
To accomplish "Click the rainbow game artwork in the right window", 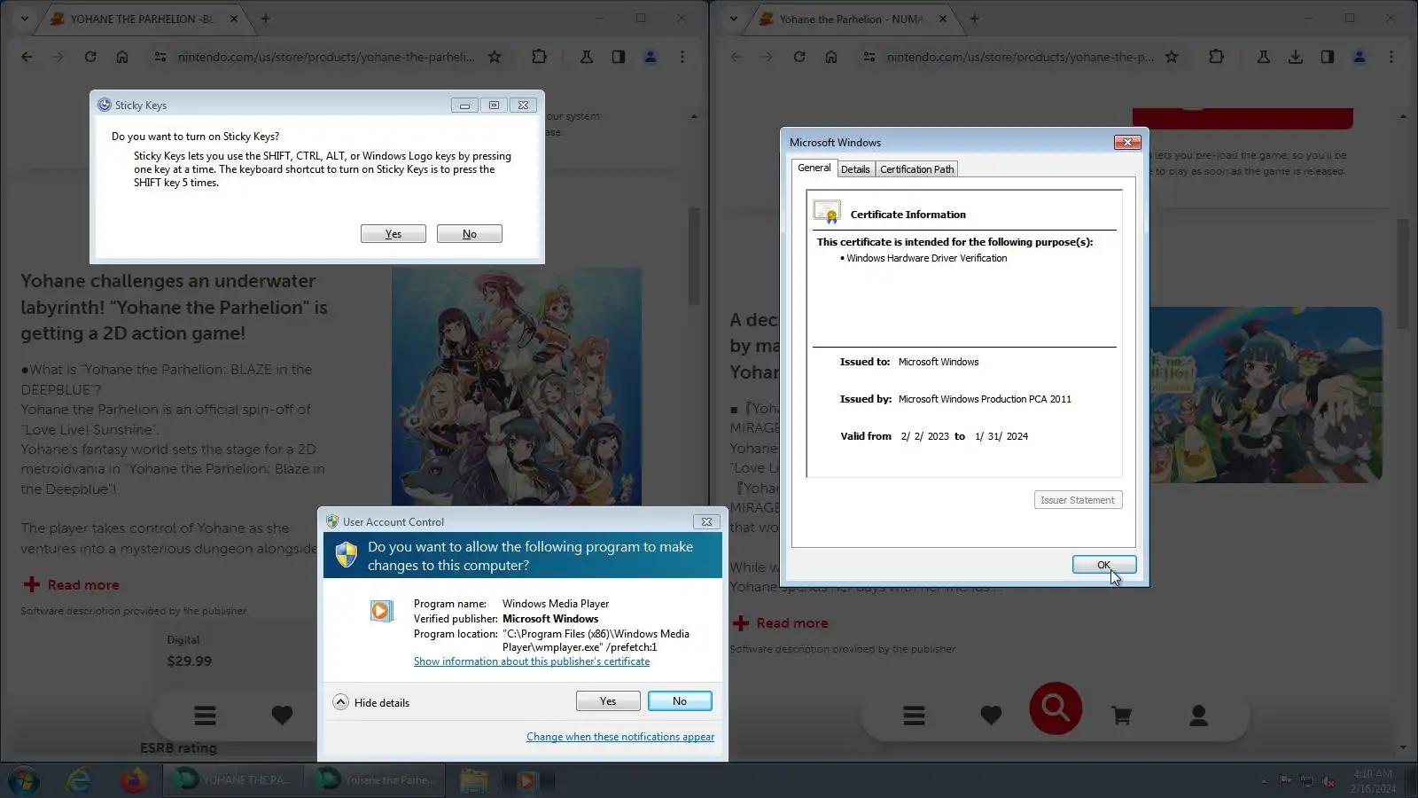I will coord(1266,395).
